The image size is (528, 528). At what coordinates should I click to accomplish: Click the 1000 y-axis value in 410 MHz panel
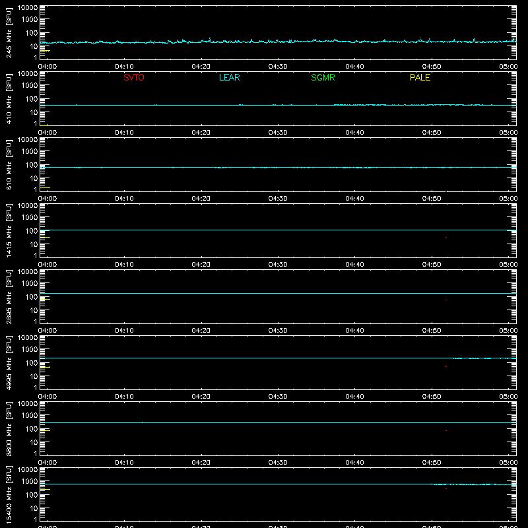30,86
